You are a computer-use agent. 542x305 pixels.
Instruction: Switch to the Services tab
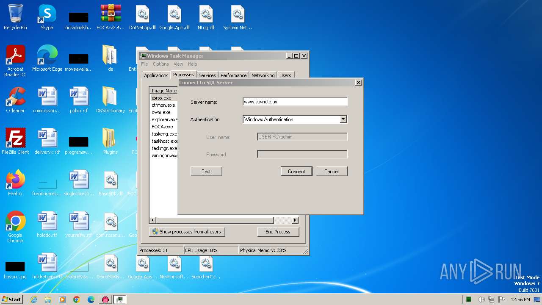point(207,75)
